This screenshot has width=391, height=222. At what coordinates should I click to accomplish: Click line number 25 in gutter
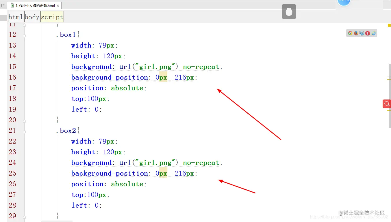[x=12, y=173]
